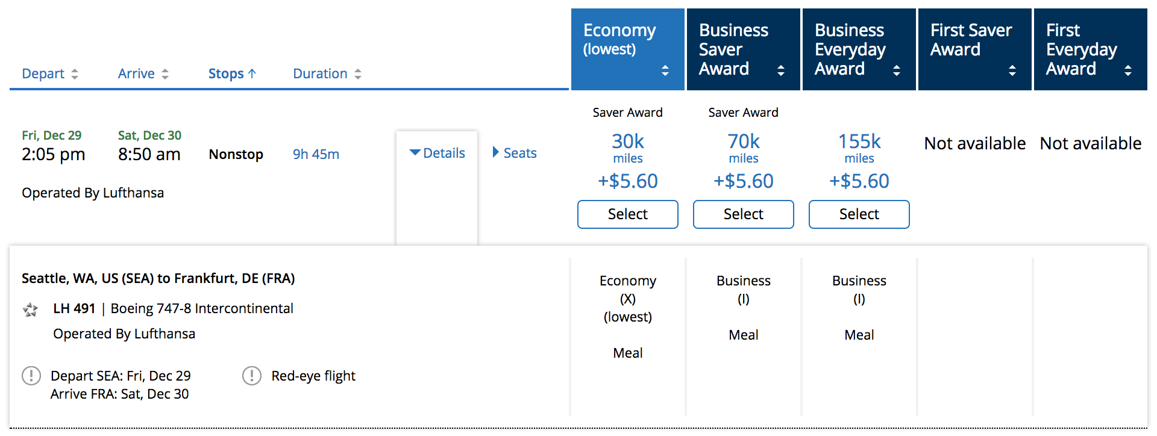Expand the Seats section
This screenshot has width=1157, height=436.
point(515,153)
